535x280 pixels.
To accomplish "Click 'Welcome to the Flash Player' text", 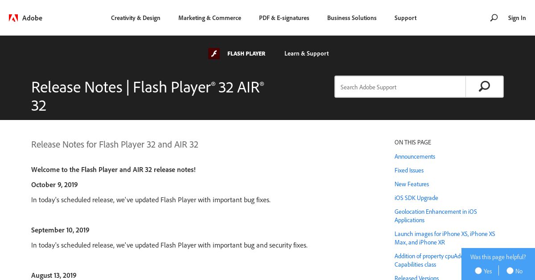I will pos(113,169).
